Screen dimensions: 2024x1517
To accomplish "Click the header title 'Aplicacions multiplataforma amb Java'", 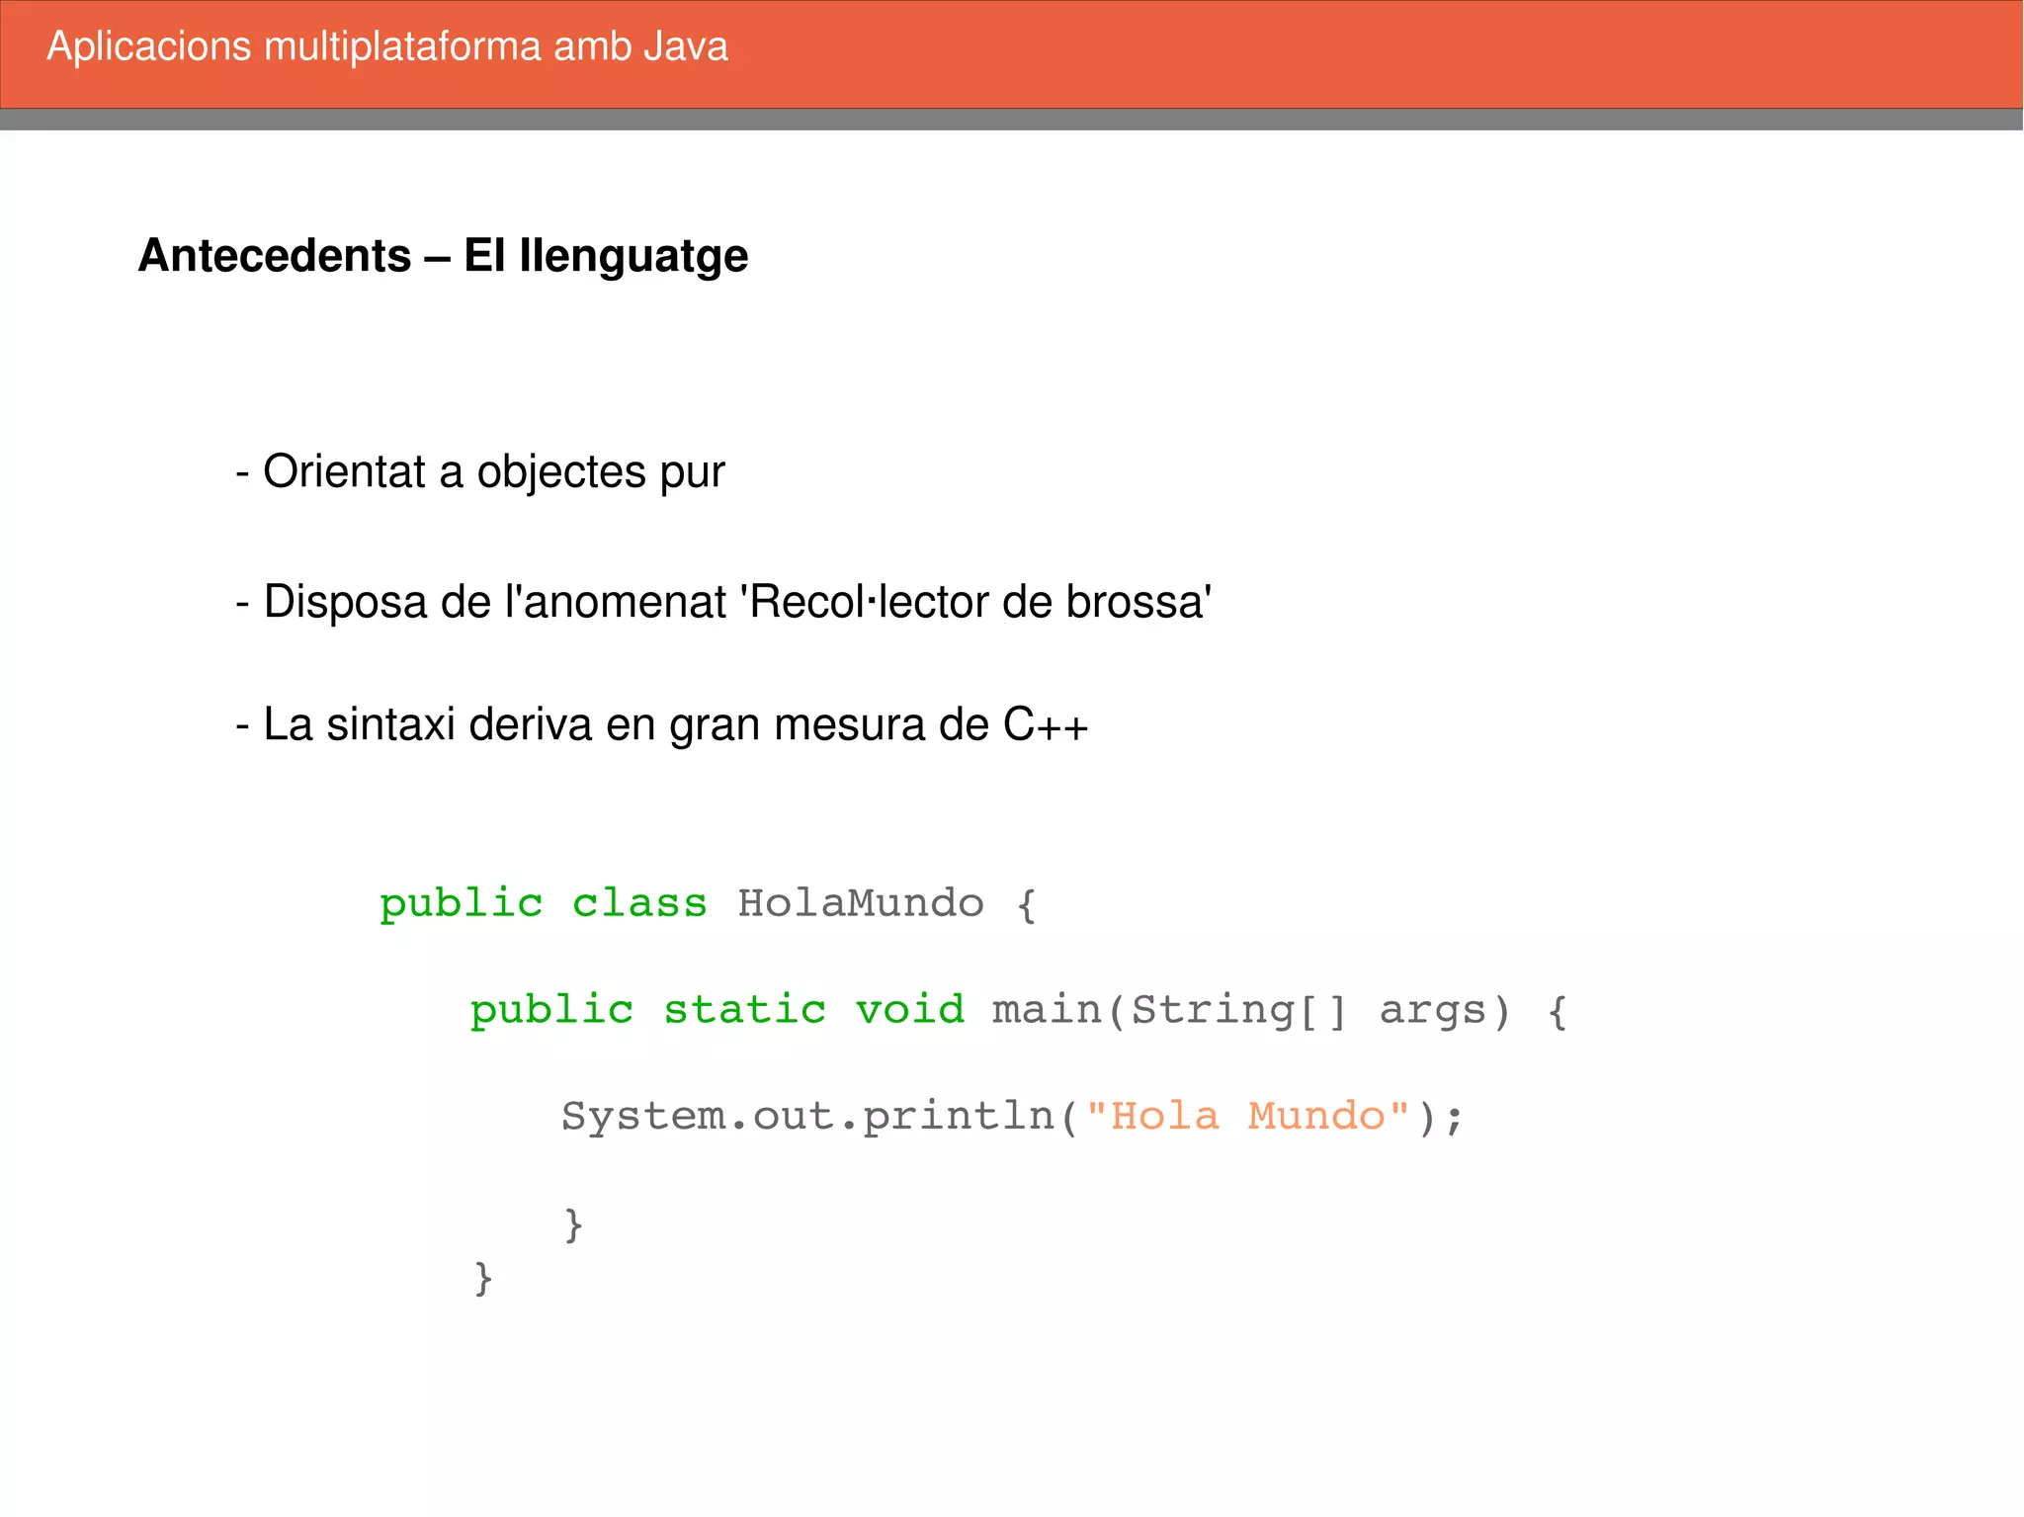I will (x=387, y=47).
